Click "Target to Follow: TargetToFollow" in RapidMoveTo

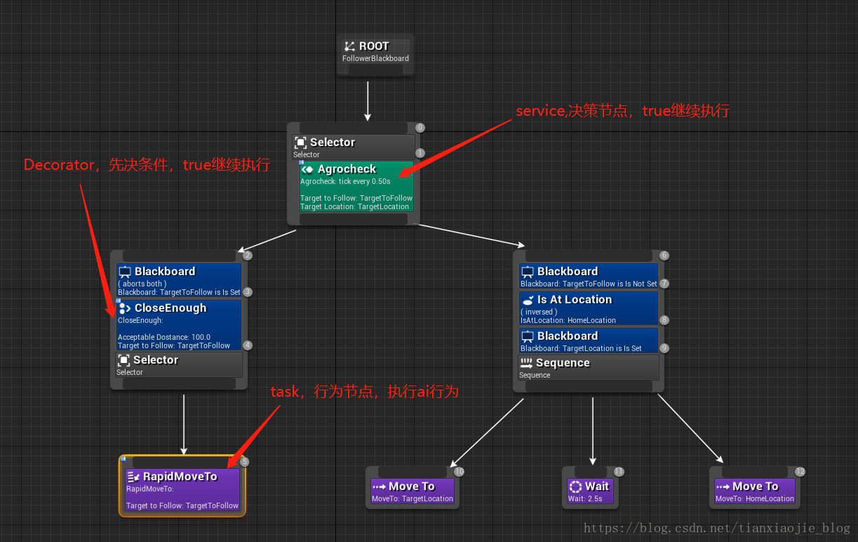point(182,505)
